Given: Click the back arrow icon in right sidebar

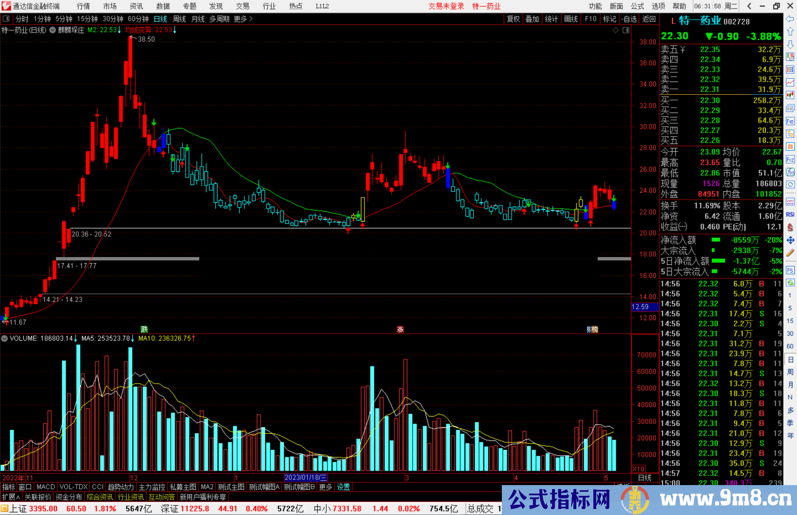Looking at the screenshot, I should (x=790, y=18).
